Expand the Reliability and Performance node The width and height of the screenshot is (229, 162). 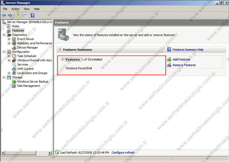tap(9, 43)
